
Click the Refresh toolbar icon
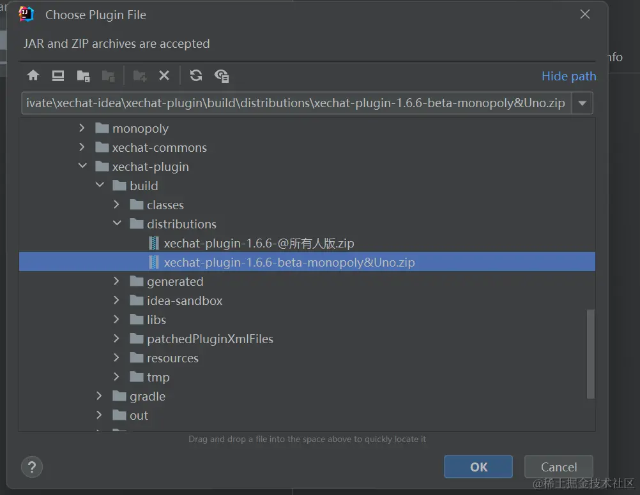196,75
